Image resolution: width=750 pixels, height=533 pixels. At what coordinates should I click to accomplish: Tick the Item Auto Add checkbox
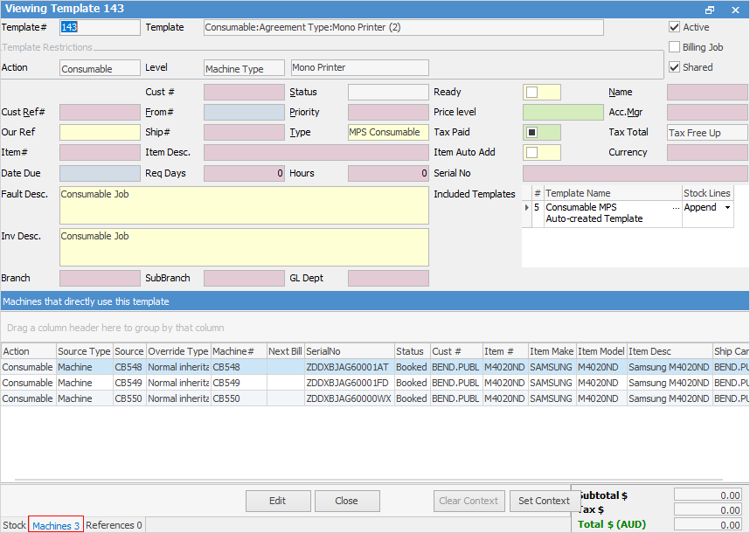(531, 152)
